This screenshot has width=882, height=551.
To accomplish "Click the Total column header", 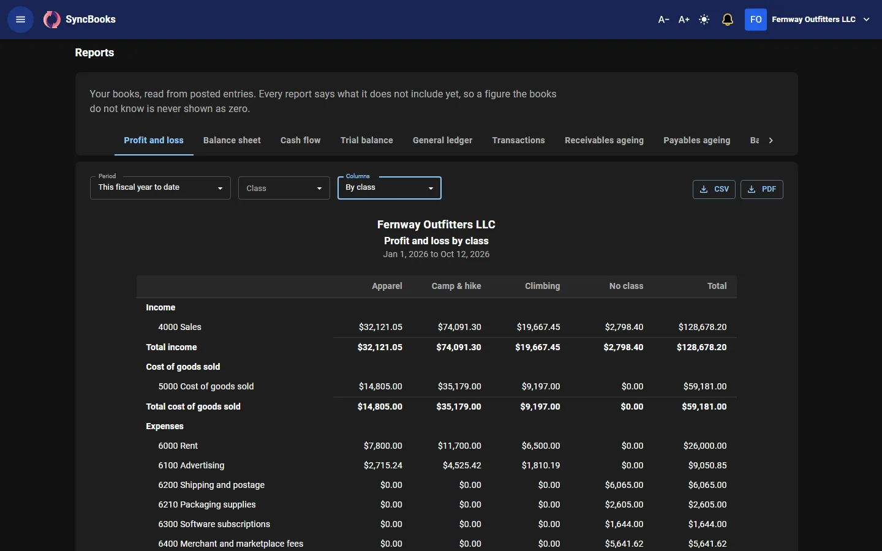I will coord(717,286).
